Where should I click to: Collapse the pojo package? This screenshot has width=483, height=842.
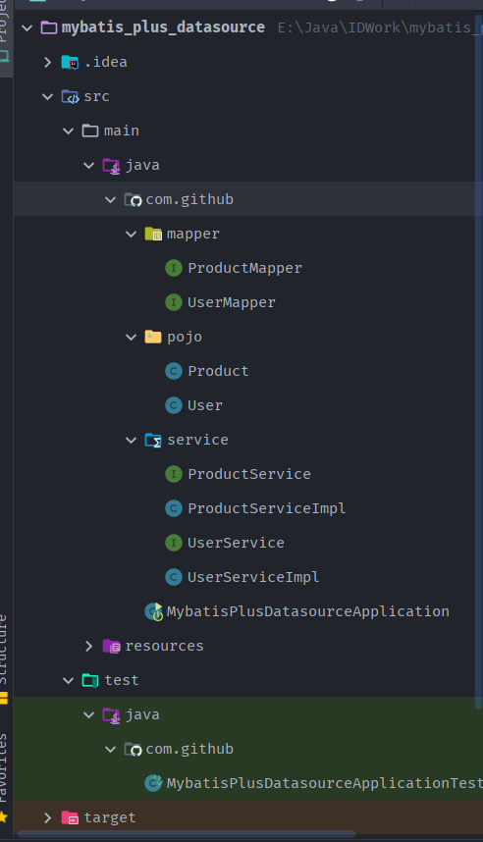[x=132, y=338]
